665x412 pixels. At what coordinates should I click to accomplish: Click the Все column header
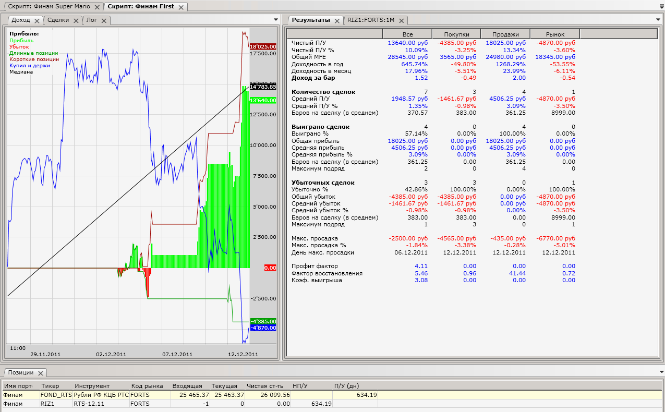[407, 34]
